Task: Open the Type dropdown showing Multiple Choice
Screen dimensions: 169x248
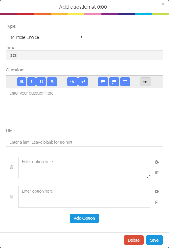Action: click(45, 37)
